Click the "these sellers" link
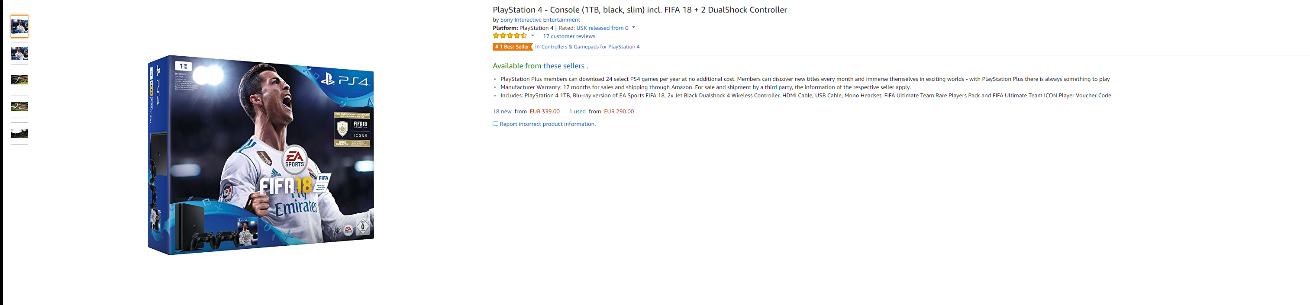The width and height of the screenshot is (1310, 305). click(564, 66)
